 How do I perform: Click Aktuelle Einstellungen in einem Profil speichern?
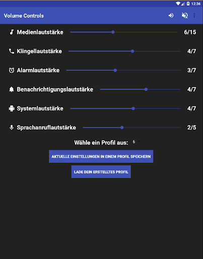point(101,156)
